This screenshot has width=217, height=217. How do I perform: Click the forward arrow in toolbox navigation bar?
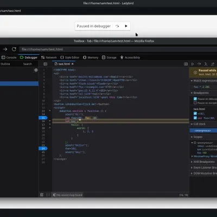click(x=5, y=49)
